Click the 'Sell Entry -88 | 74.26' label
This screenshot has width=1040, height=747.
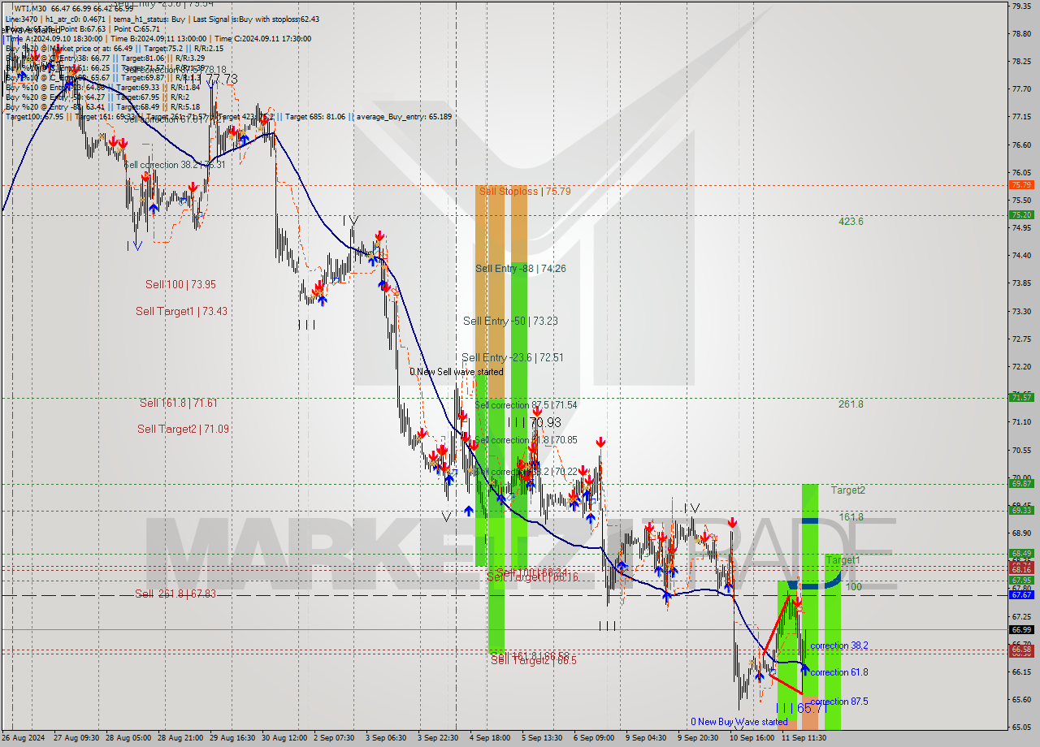click(x=521, y=268)
